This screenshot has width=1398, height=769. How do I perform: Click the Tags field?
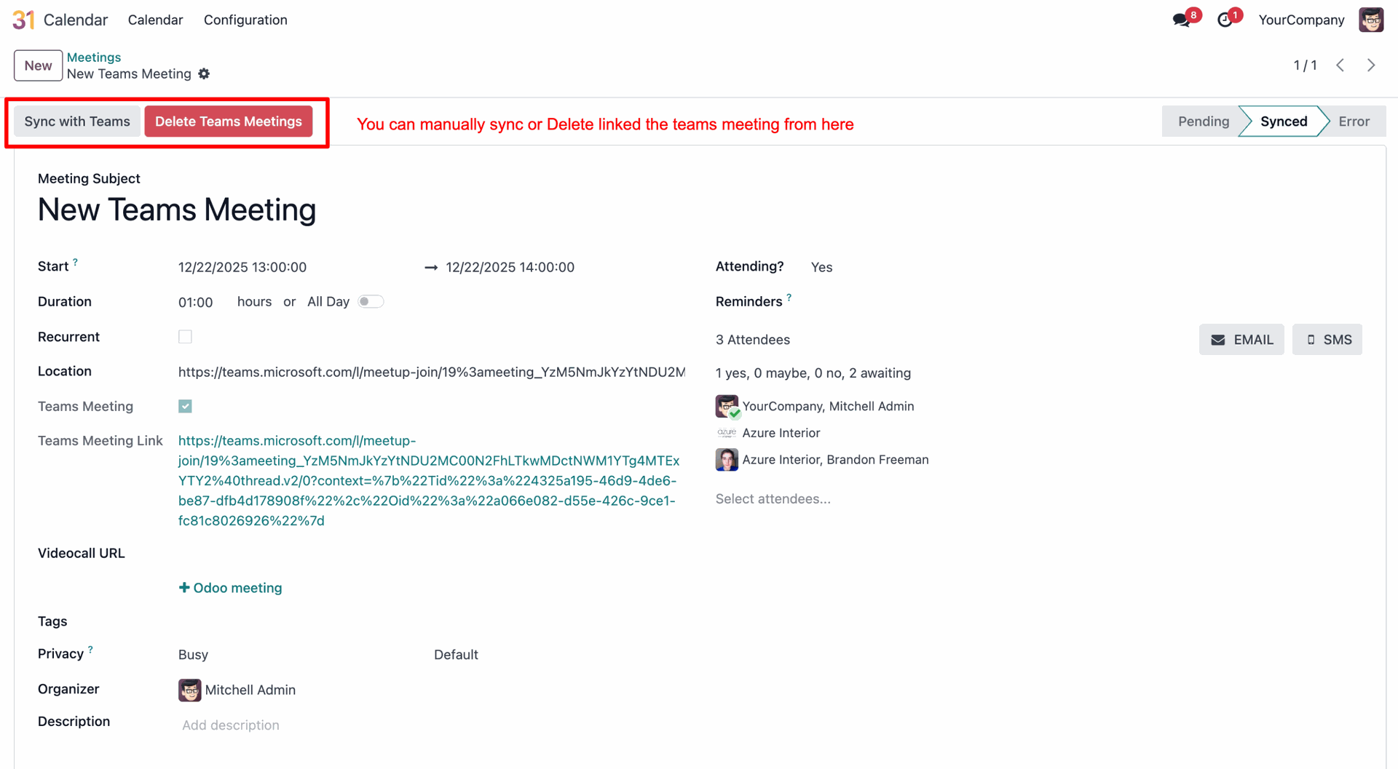(x=431, y=621)
